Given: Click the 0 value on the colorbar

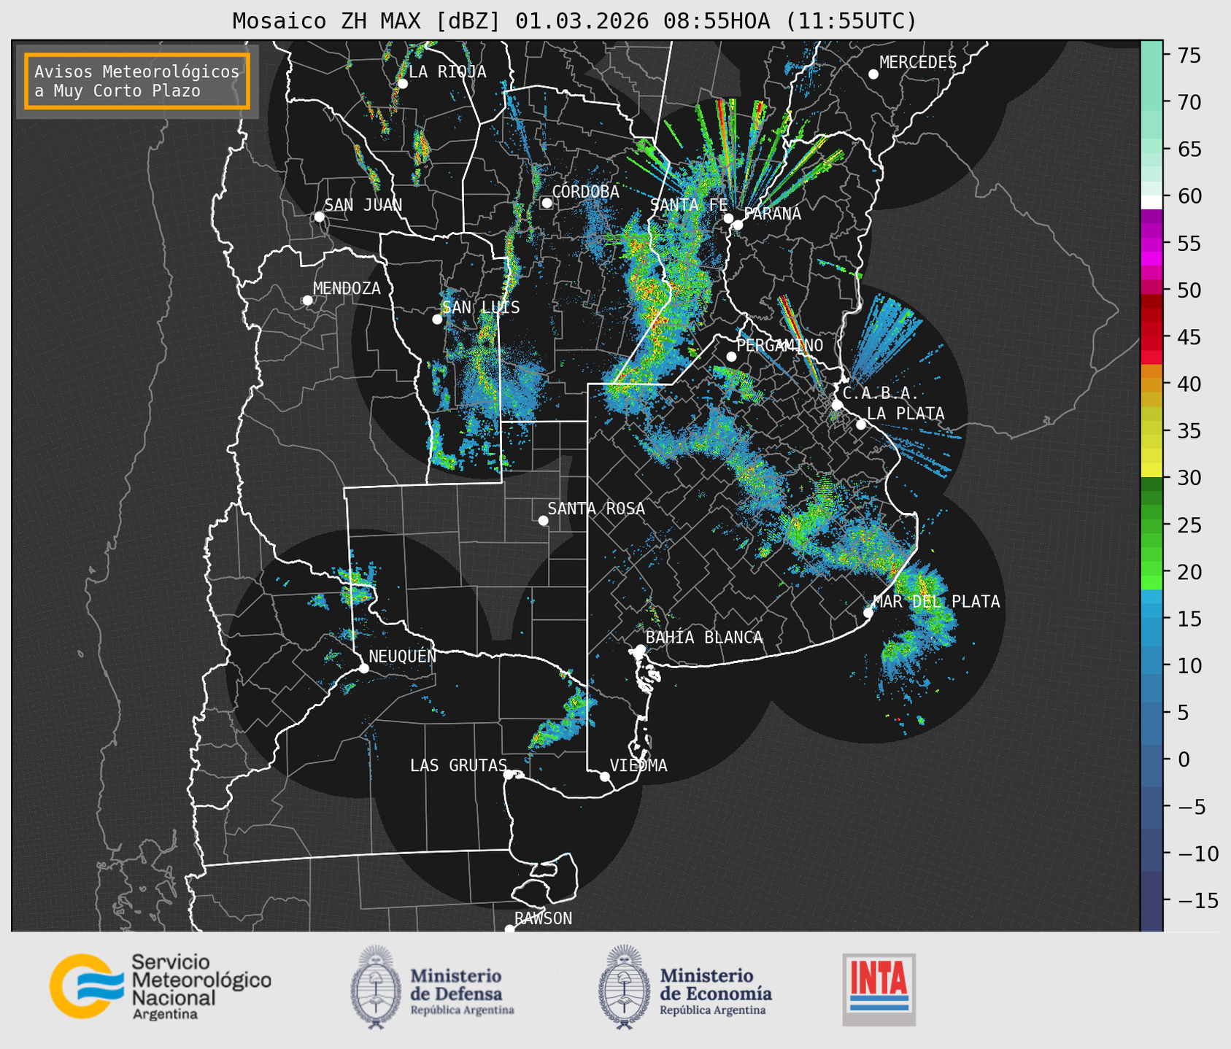Looking at the screenshot, I should tap(1184, 760).
